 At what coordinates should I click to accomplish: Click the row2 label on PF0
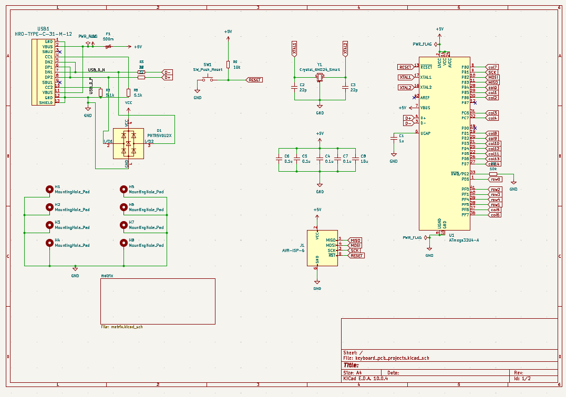495,189
